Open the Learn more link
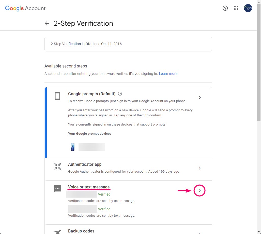 pyautogui.click(x=168, y=74)
